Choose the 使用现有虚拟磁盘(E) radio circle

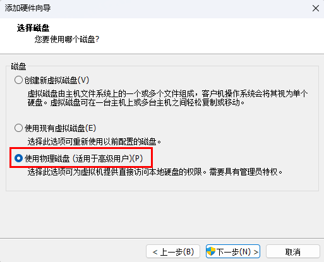click(18, 128)
